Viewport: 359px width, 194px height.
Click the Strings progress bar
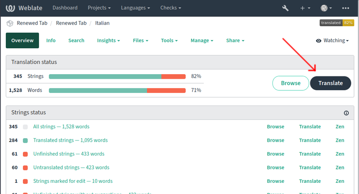point(117,76)
